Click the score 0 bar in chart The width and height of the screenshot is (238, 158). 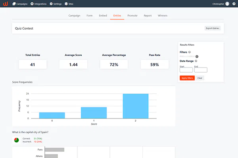[x=52, y=115]
